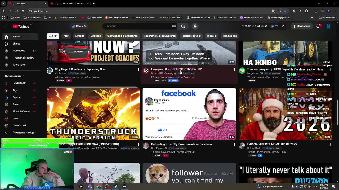Open Steam from the taskbar
The width and height of the screenshot is (339, 190).
116,187
